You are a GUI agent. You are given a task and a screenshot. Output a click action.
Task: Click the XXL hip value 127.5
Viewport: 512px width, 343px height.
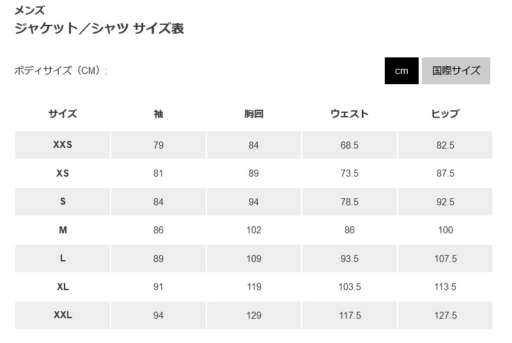446,316
